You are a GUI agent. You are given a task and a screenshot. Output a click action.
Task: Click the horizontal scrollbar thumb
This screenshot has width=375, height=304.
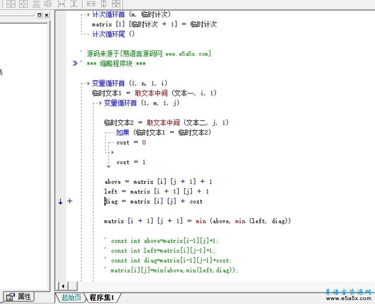(x=73, y=286)
